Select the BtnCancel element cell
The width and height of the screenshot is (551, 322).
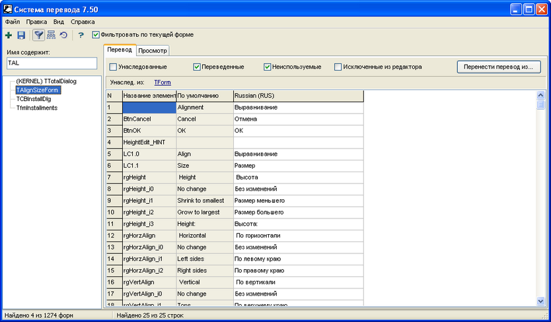click(149, 119)
